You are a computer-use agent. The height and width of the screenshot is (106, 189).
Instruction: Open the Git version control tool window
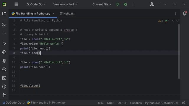pyautogui.click(x=4, y=95)
